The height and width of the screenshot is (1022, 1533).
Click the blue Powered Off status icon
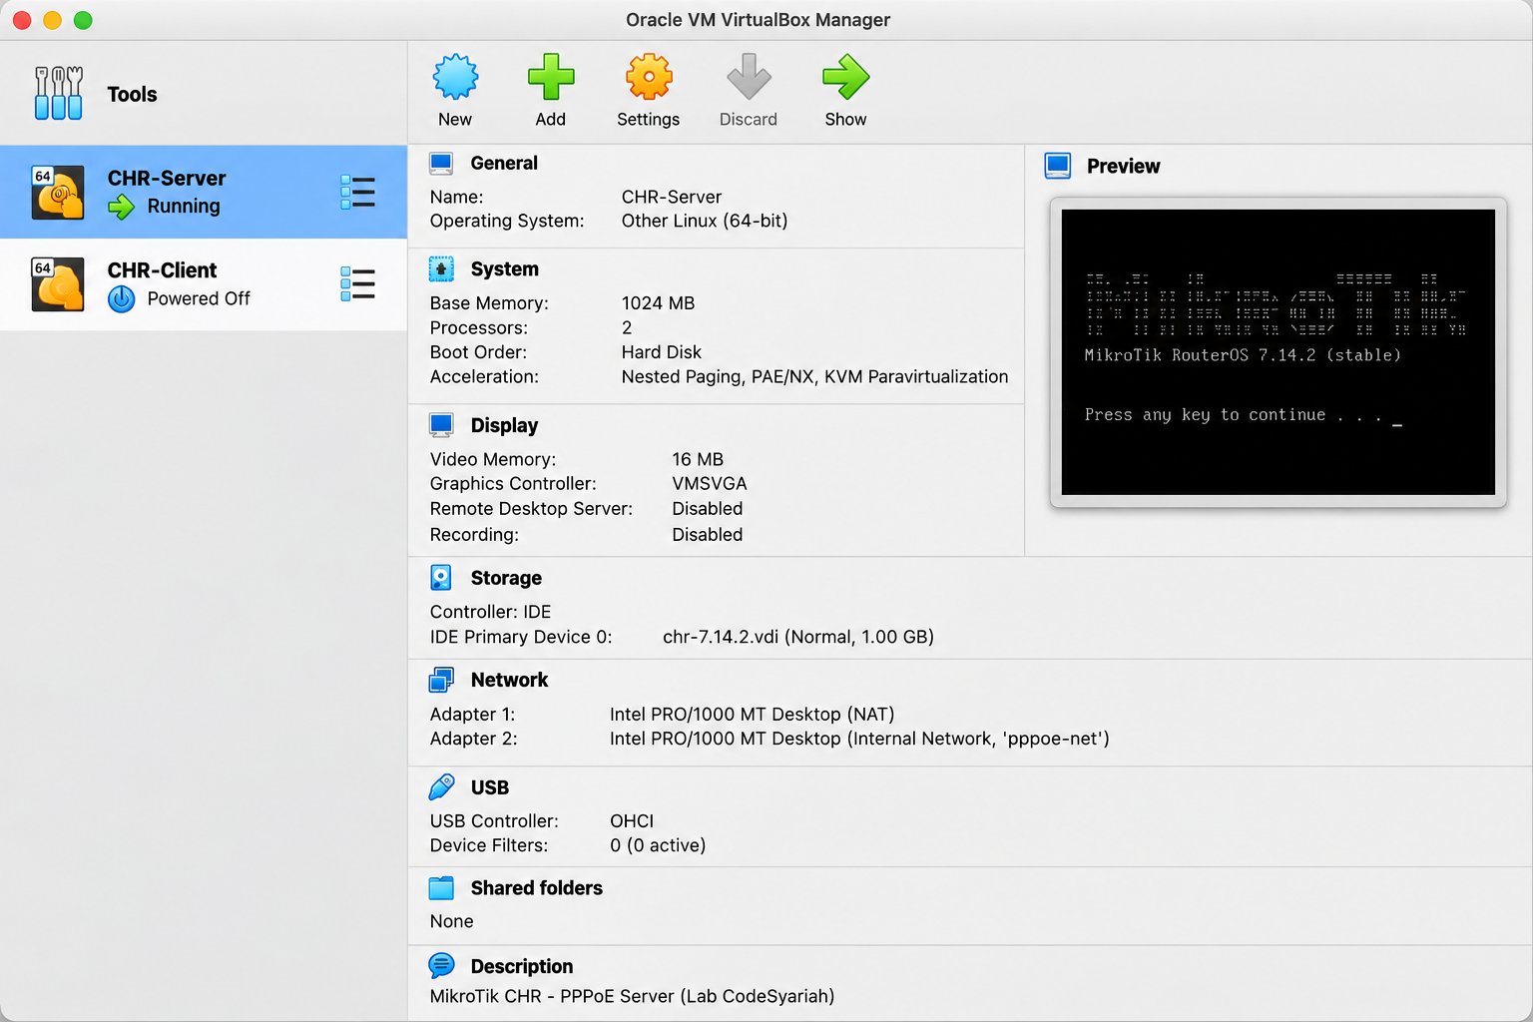121,298
